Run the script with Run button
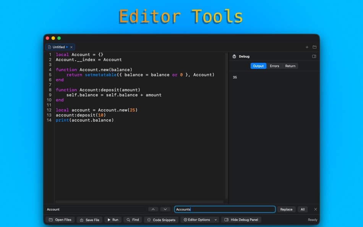The image size is (363, 227). (x=113, y=220)
